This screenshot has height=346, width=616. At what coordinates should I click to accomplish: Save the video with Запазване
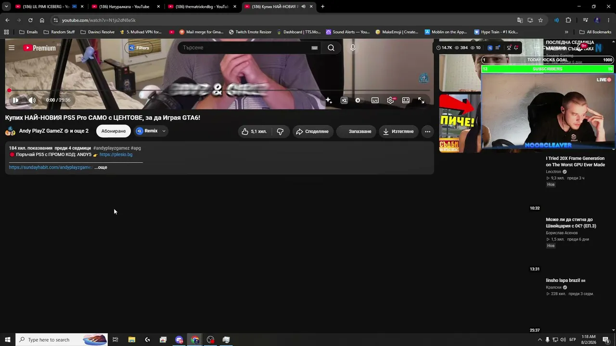[x=356, y=131]
